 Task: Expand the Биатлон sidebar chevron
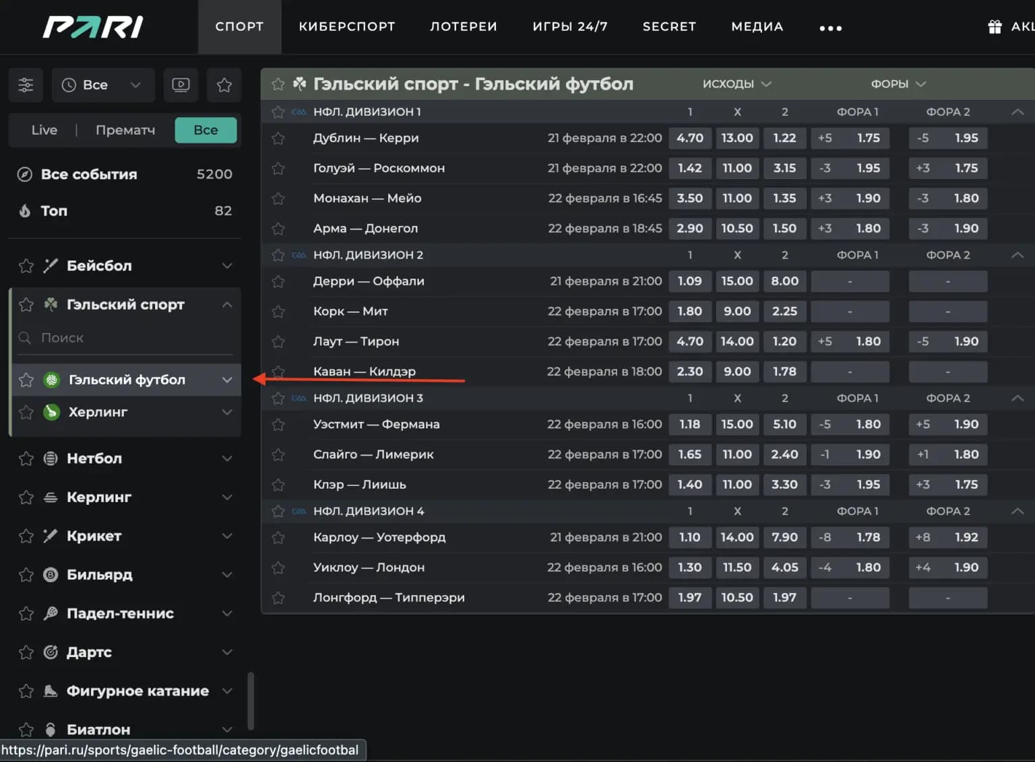(227, 730)
